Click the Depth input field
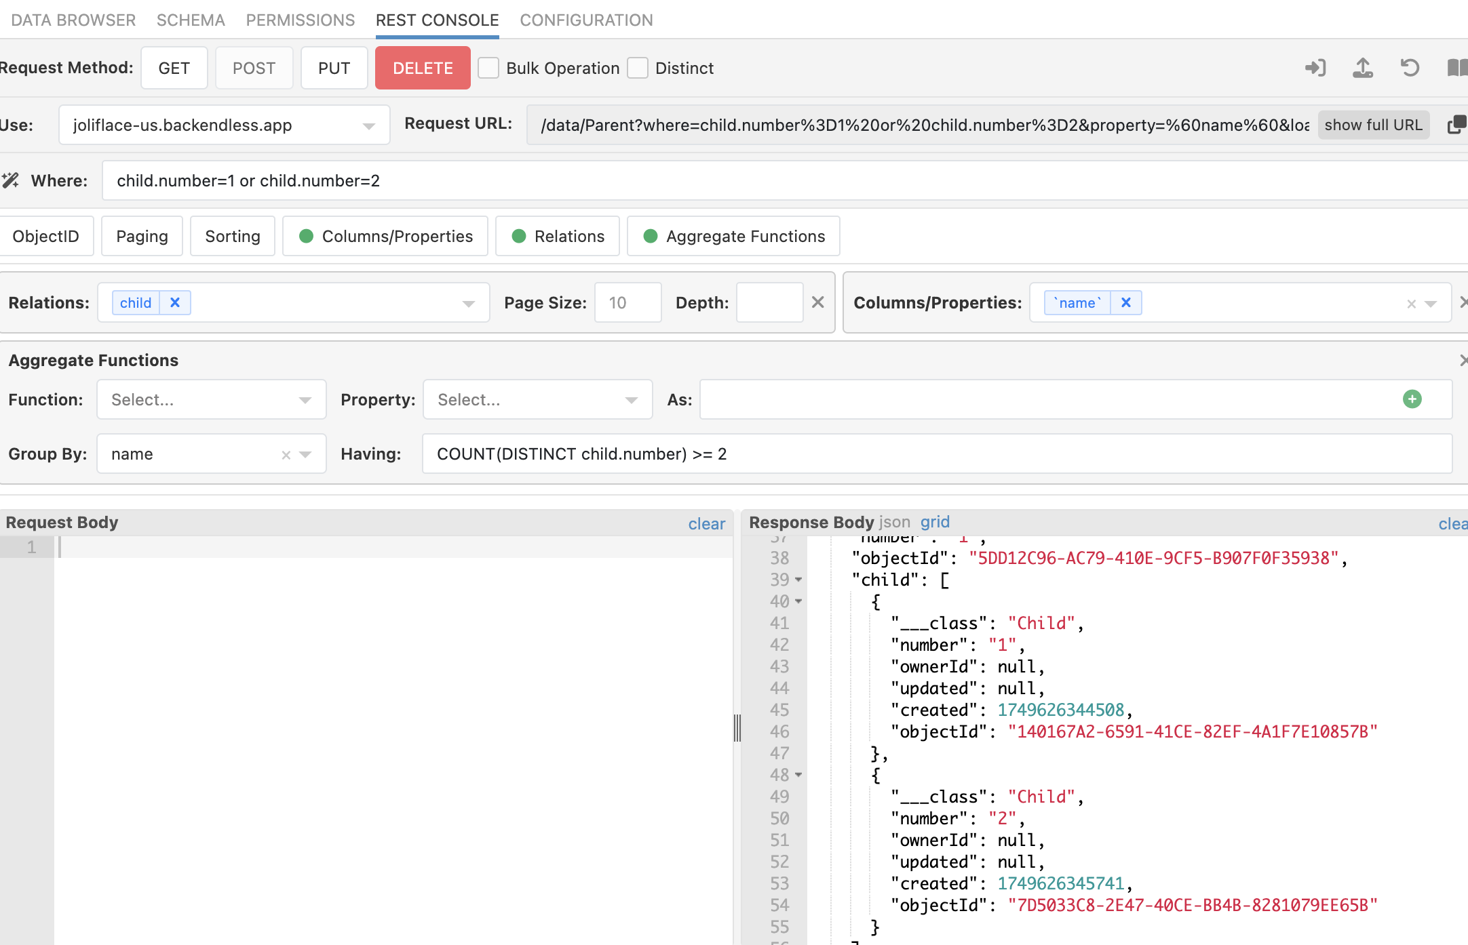 (x=770, y=302)
